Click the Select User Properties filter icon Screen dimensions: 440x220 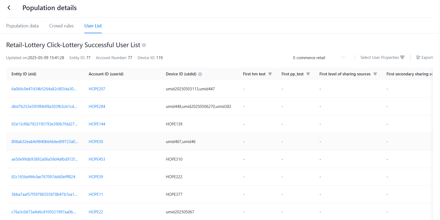[402, 58]
